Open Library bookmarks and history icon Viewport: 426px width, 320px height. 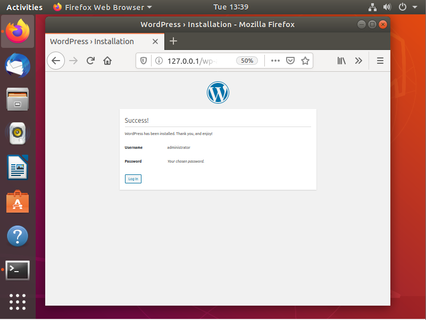[x=341, y=61]
